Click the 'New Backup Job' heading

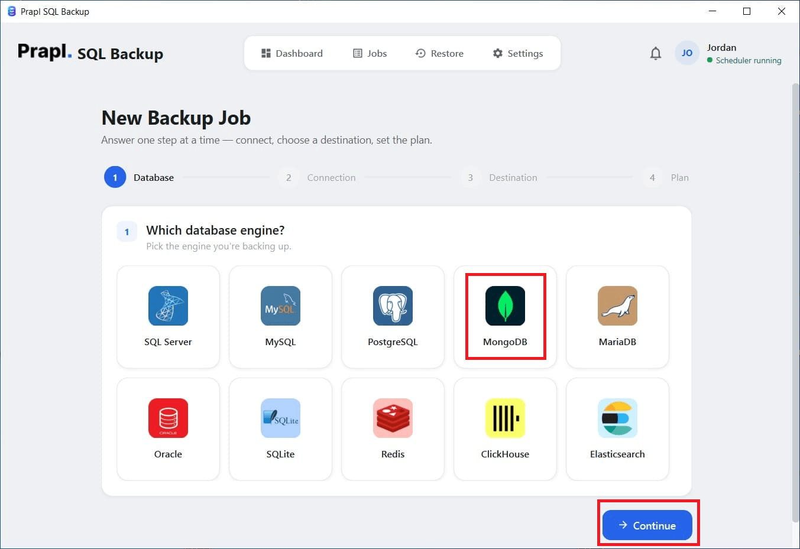click(176, 118)
